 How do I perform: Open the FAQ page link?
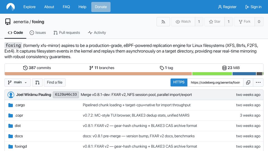66,7
